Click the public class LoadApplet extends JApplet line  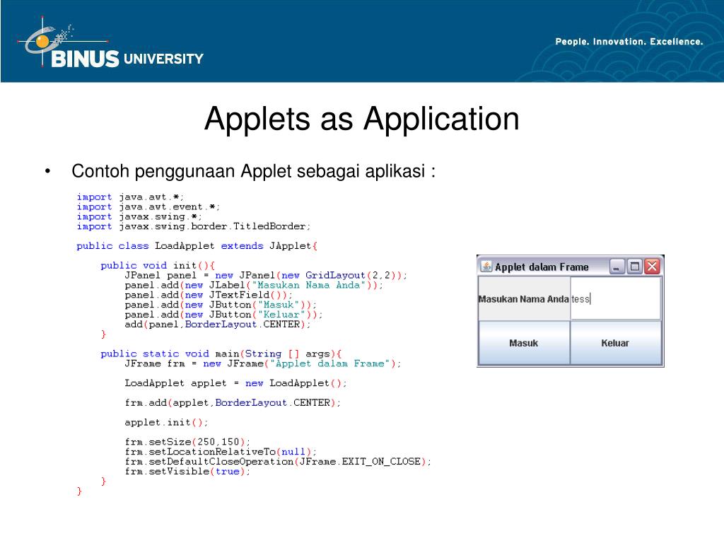(x=197, y=246)
